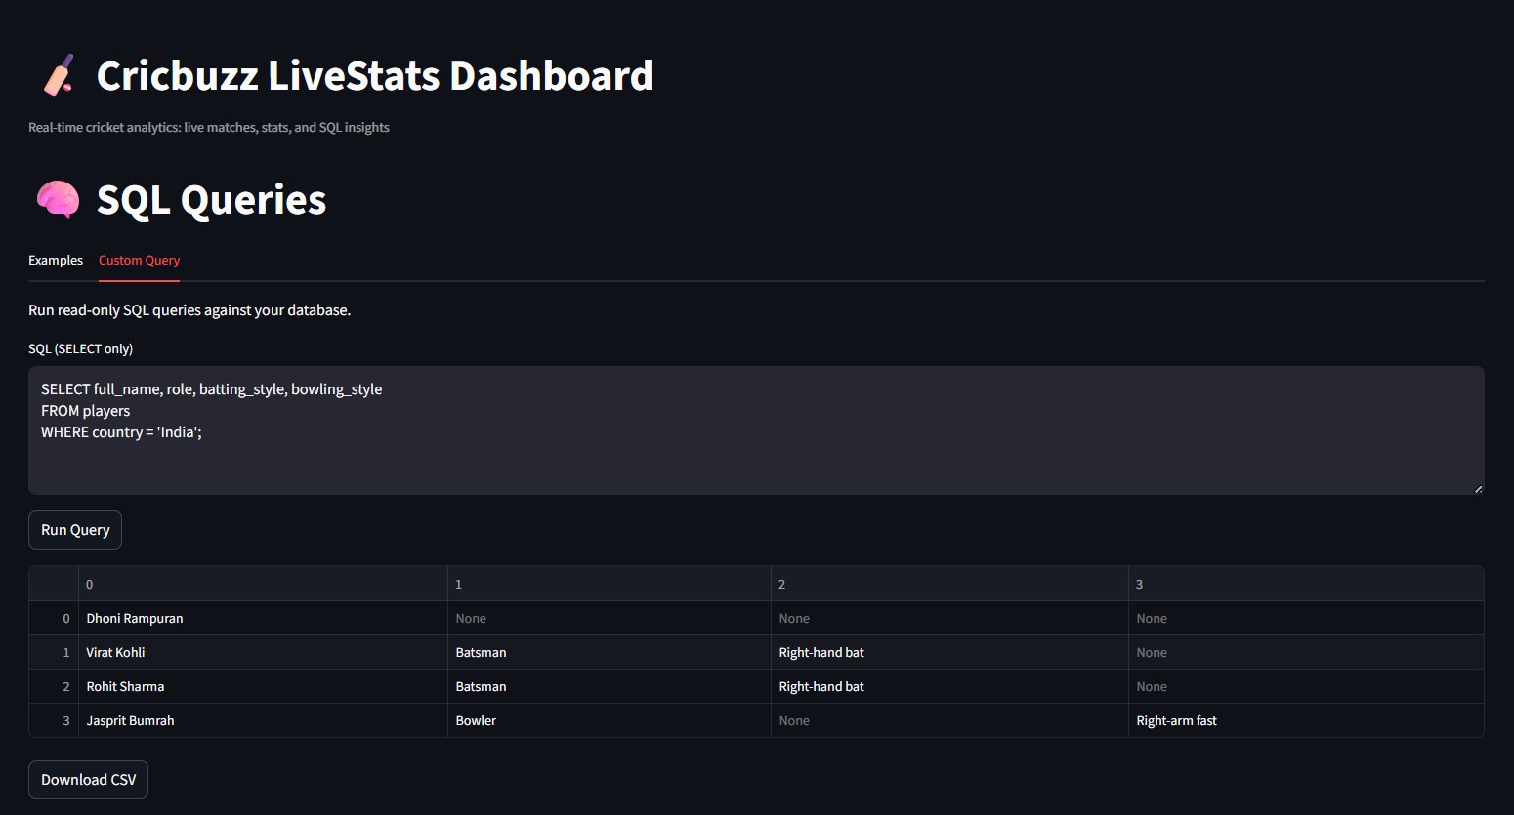Viewport: 1514px width, 815px height.
Task: Click column header 1 of results table
Action: (610, 584)
